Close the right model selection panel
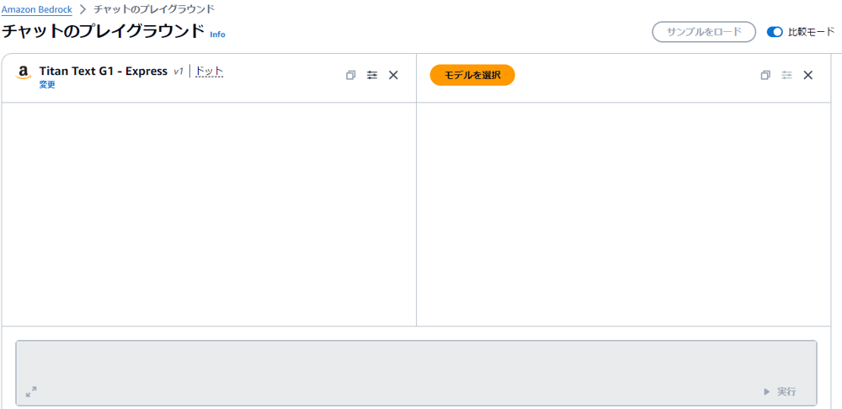Image resolution: width=842 pixels, height=409 pixels. [x=808, y=75]
